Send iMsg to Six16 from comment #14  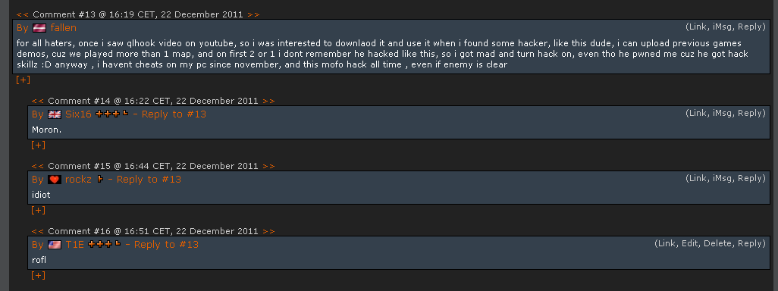point(723,113)
